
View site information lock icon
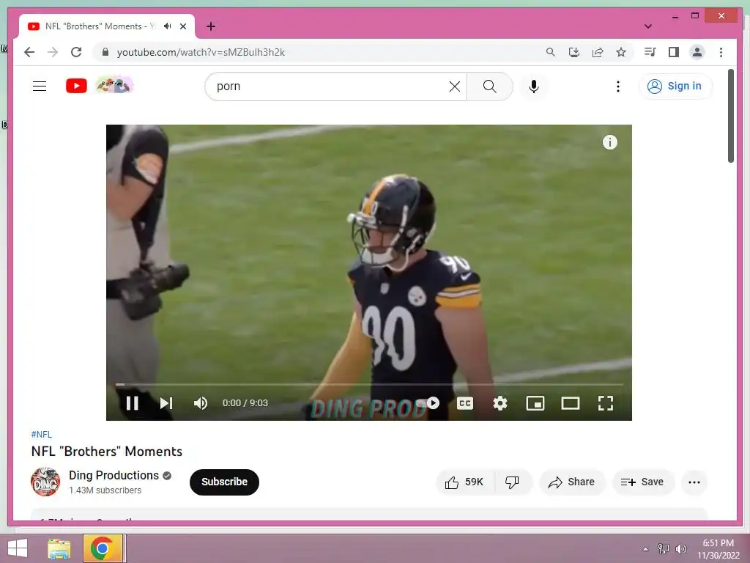105,52
